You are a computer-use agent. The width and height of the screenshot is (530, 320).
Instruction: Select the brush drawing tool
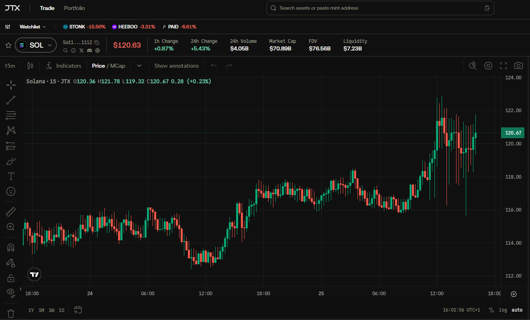pyautogui.click(x=11, y=161)
